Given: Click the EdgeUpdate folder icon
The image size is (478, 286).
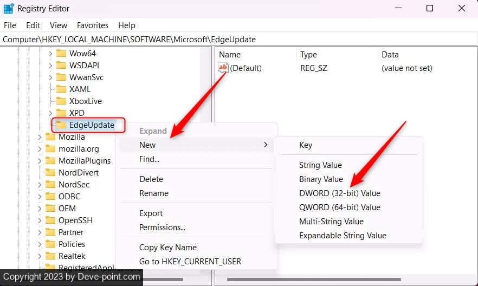Looking at the screenshot, I should click(61, 125).
